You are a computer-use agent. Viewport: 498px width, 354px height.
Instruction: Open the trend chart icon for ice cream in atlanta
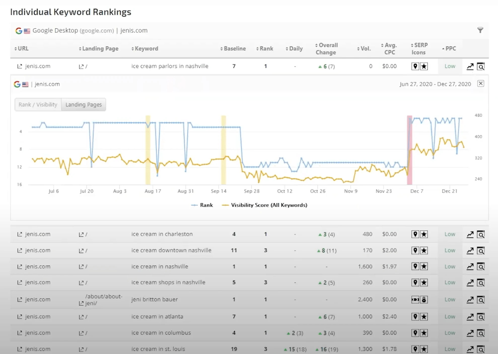(470, 317)
